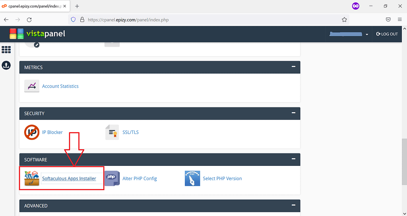This screenshot has width=407, height=216.
Task: Click the VistaPanel logo
Action: click(x=37, y=34)
